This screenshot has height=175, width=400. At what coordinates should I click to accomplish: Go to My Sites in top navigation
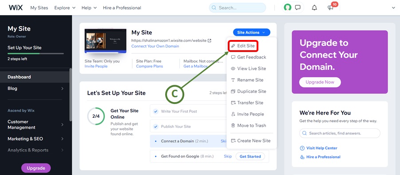click(x=39, y=8)
